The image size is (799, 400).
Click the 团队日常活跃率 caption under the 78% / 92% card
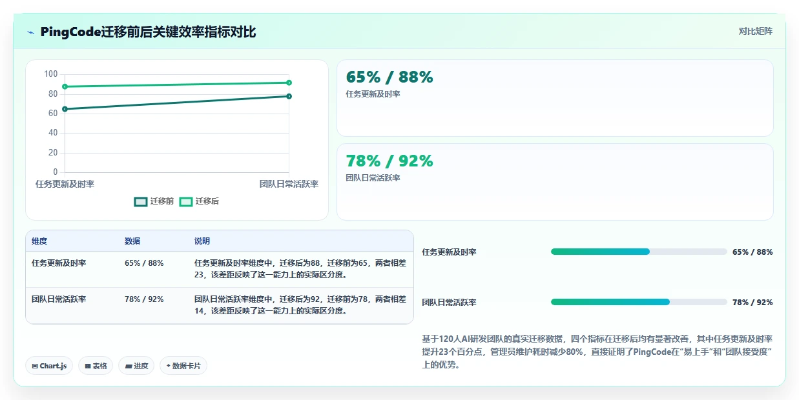tap(373, 178)
